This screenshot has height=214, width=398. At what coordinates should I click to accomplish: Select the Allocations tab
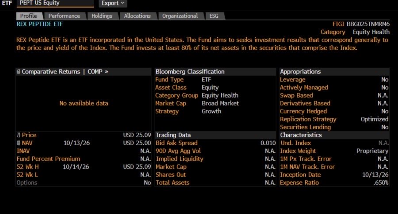click(x=138, y=16)
